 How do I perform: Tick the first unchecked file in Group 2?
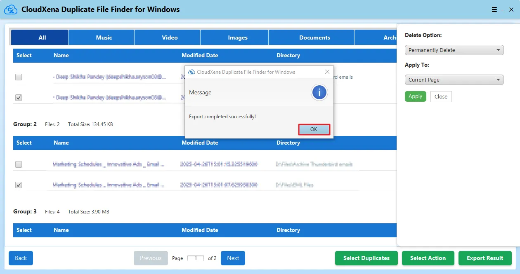19,164
